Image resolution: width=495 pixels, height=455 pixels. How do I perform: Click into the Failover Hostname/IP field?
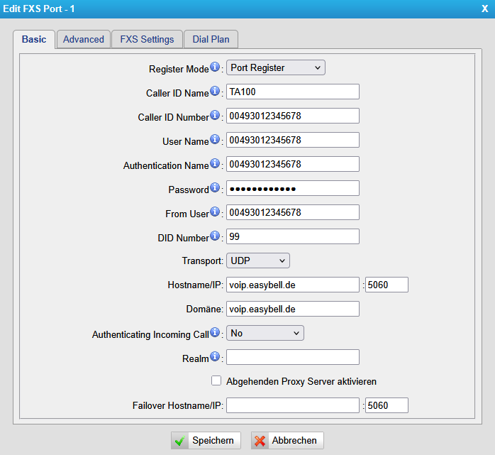[x=292, y=406]
